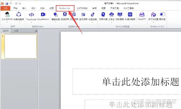This screenshot has width=181, height=109.
Task: Click the title placeholder 单击此处添加标题
Action: pos(141,82)
